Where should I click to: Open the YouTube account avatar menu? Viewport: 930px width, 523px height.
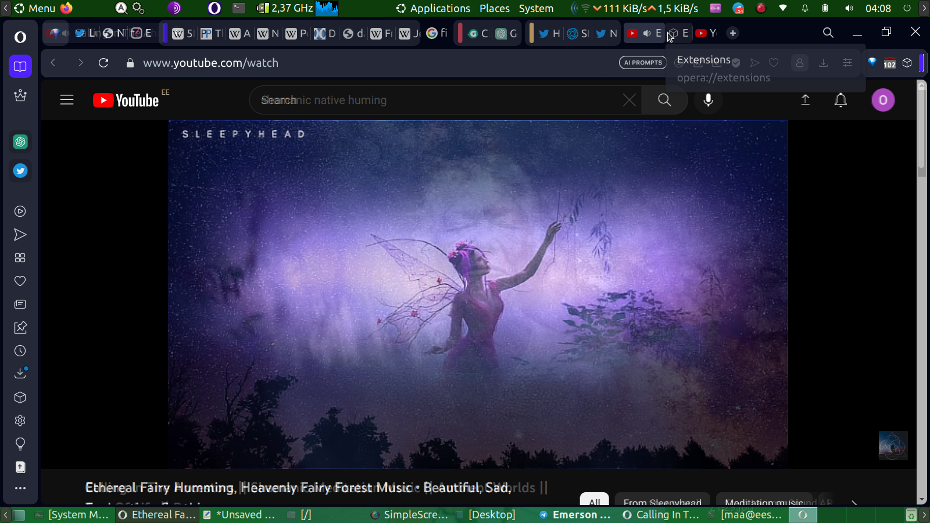[883, 100]
